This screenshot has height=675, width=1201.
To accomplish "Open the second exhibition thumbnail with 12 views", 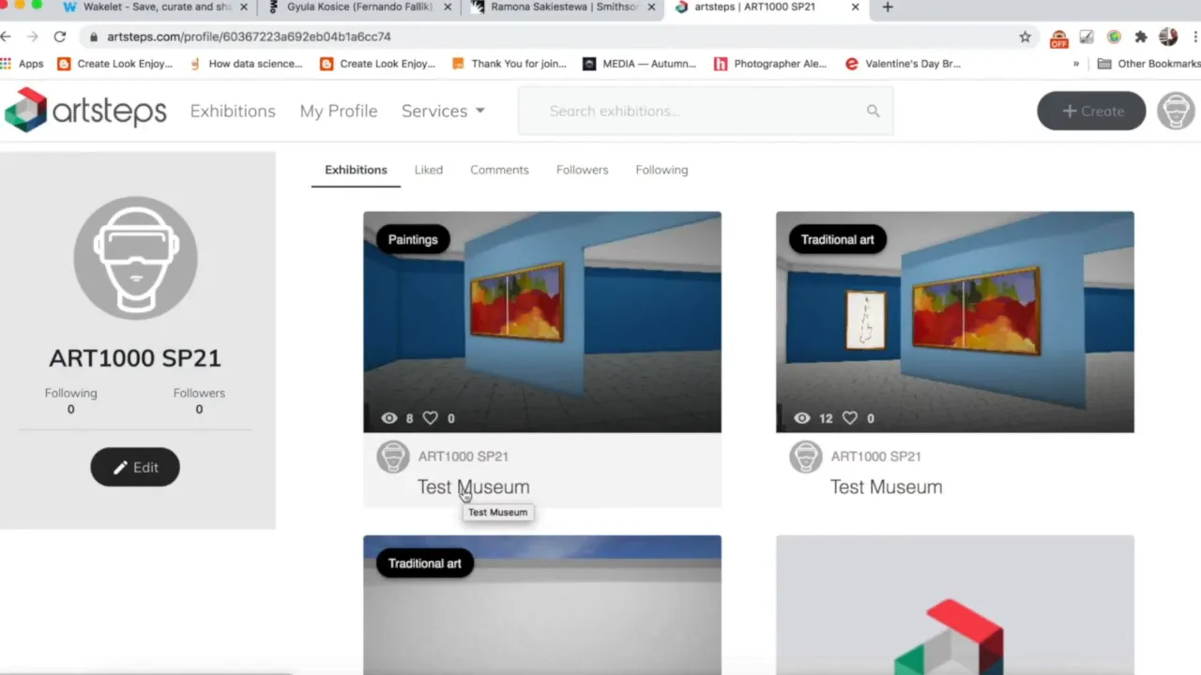I will [x=955, y=322].
